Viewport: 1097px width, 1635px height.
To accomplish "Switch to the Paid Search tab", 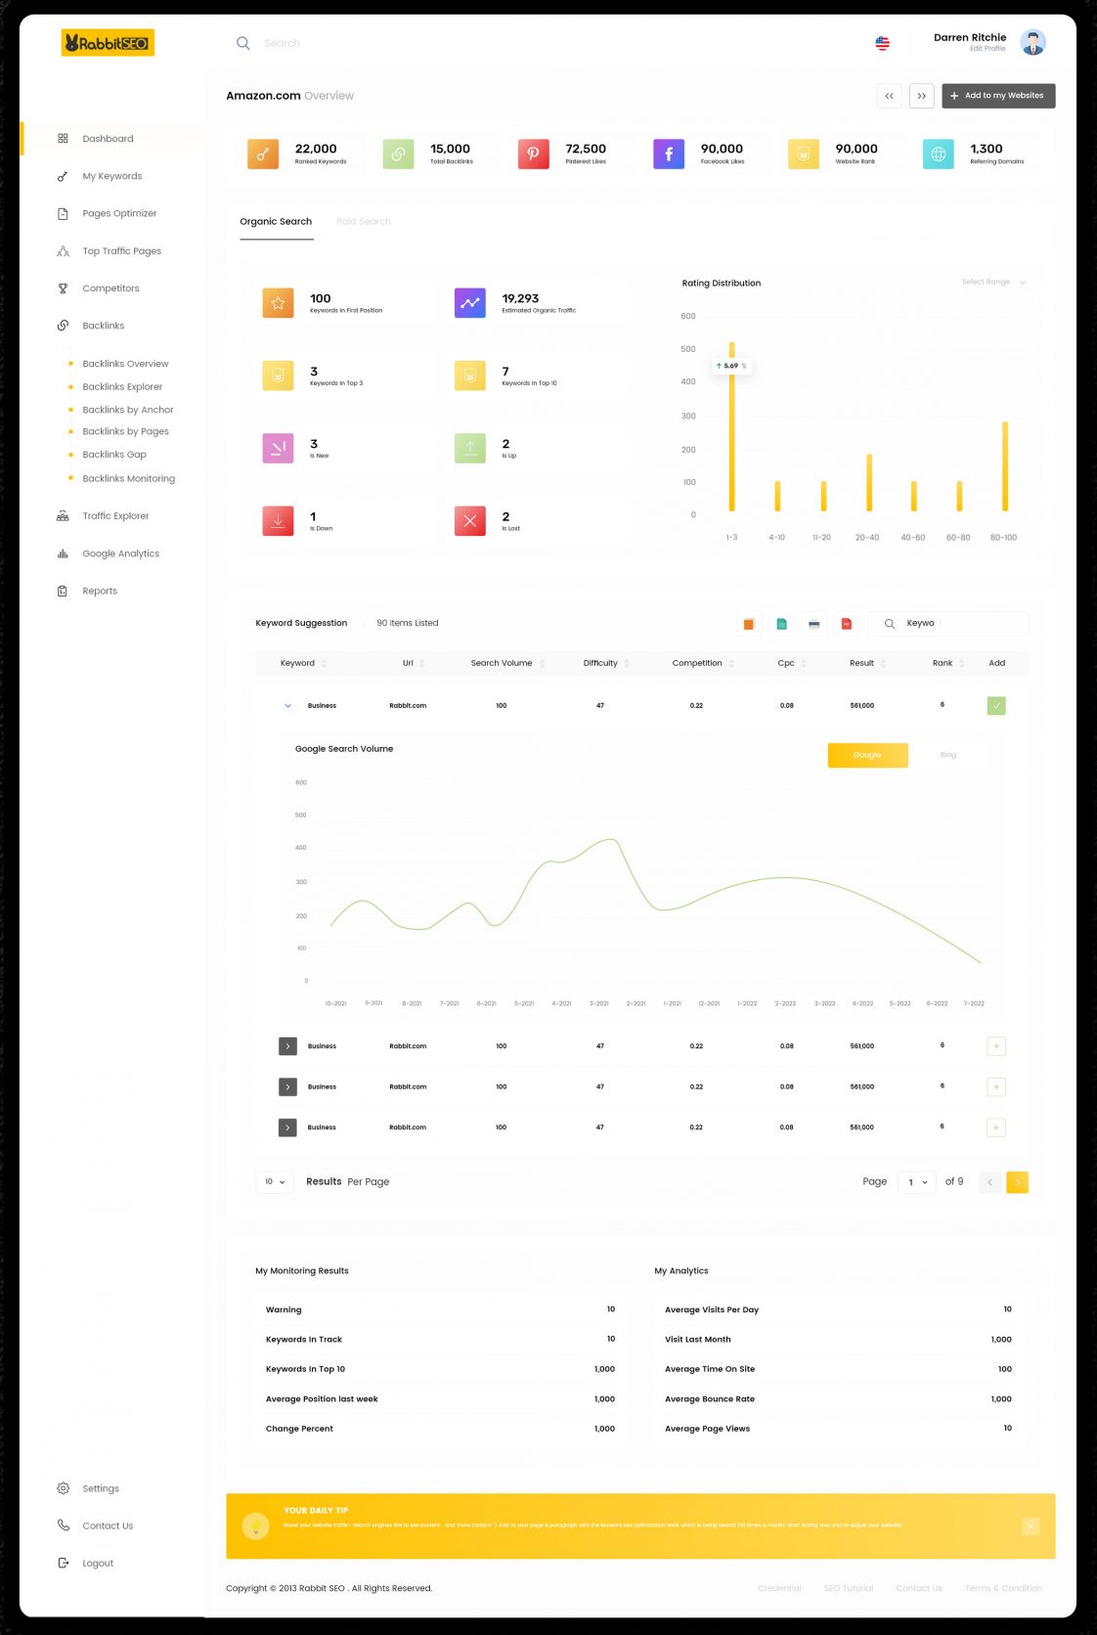I will 363,222.
